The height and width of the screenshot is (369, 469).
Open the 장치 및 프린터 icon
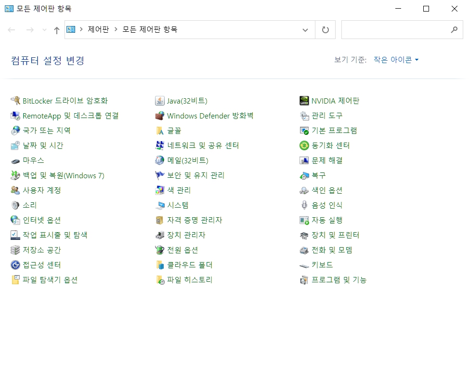pyautogui.click(x=304, y=235)
